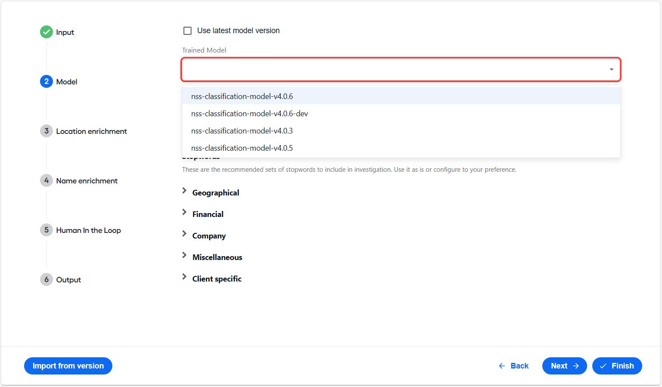Expand the Financial stopwords chevron

pyautogui.click(x=184, y=212)
